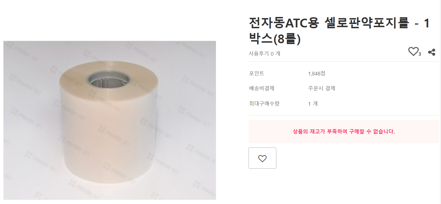Click the wishlist count number 3
The width and height of the screenshot is (441, 204).
point(420,54)
